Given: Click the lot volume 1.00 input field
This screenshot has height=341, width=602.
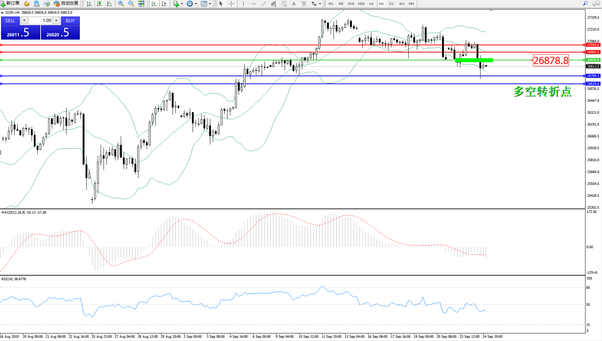Looking at the screenshot, I should [41, 21].
